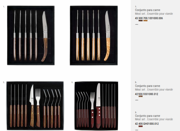The height and width of the screenshot is (131, 180).
Task: Click the olive-handle carving knife
Action: click(x=107, y=36)
